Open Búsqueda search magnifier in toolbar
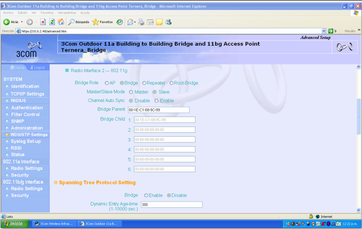Screen dimensions: 362x229 [71, 22]
